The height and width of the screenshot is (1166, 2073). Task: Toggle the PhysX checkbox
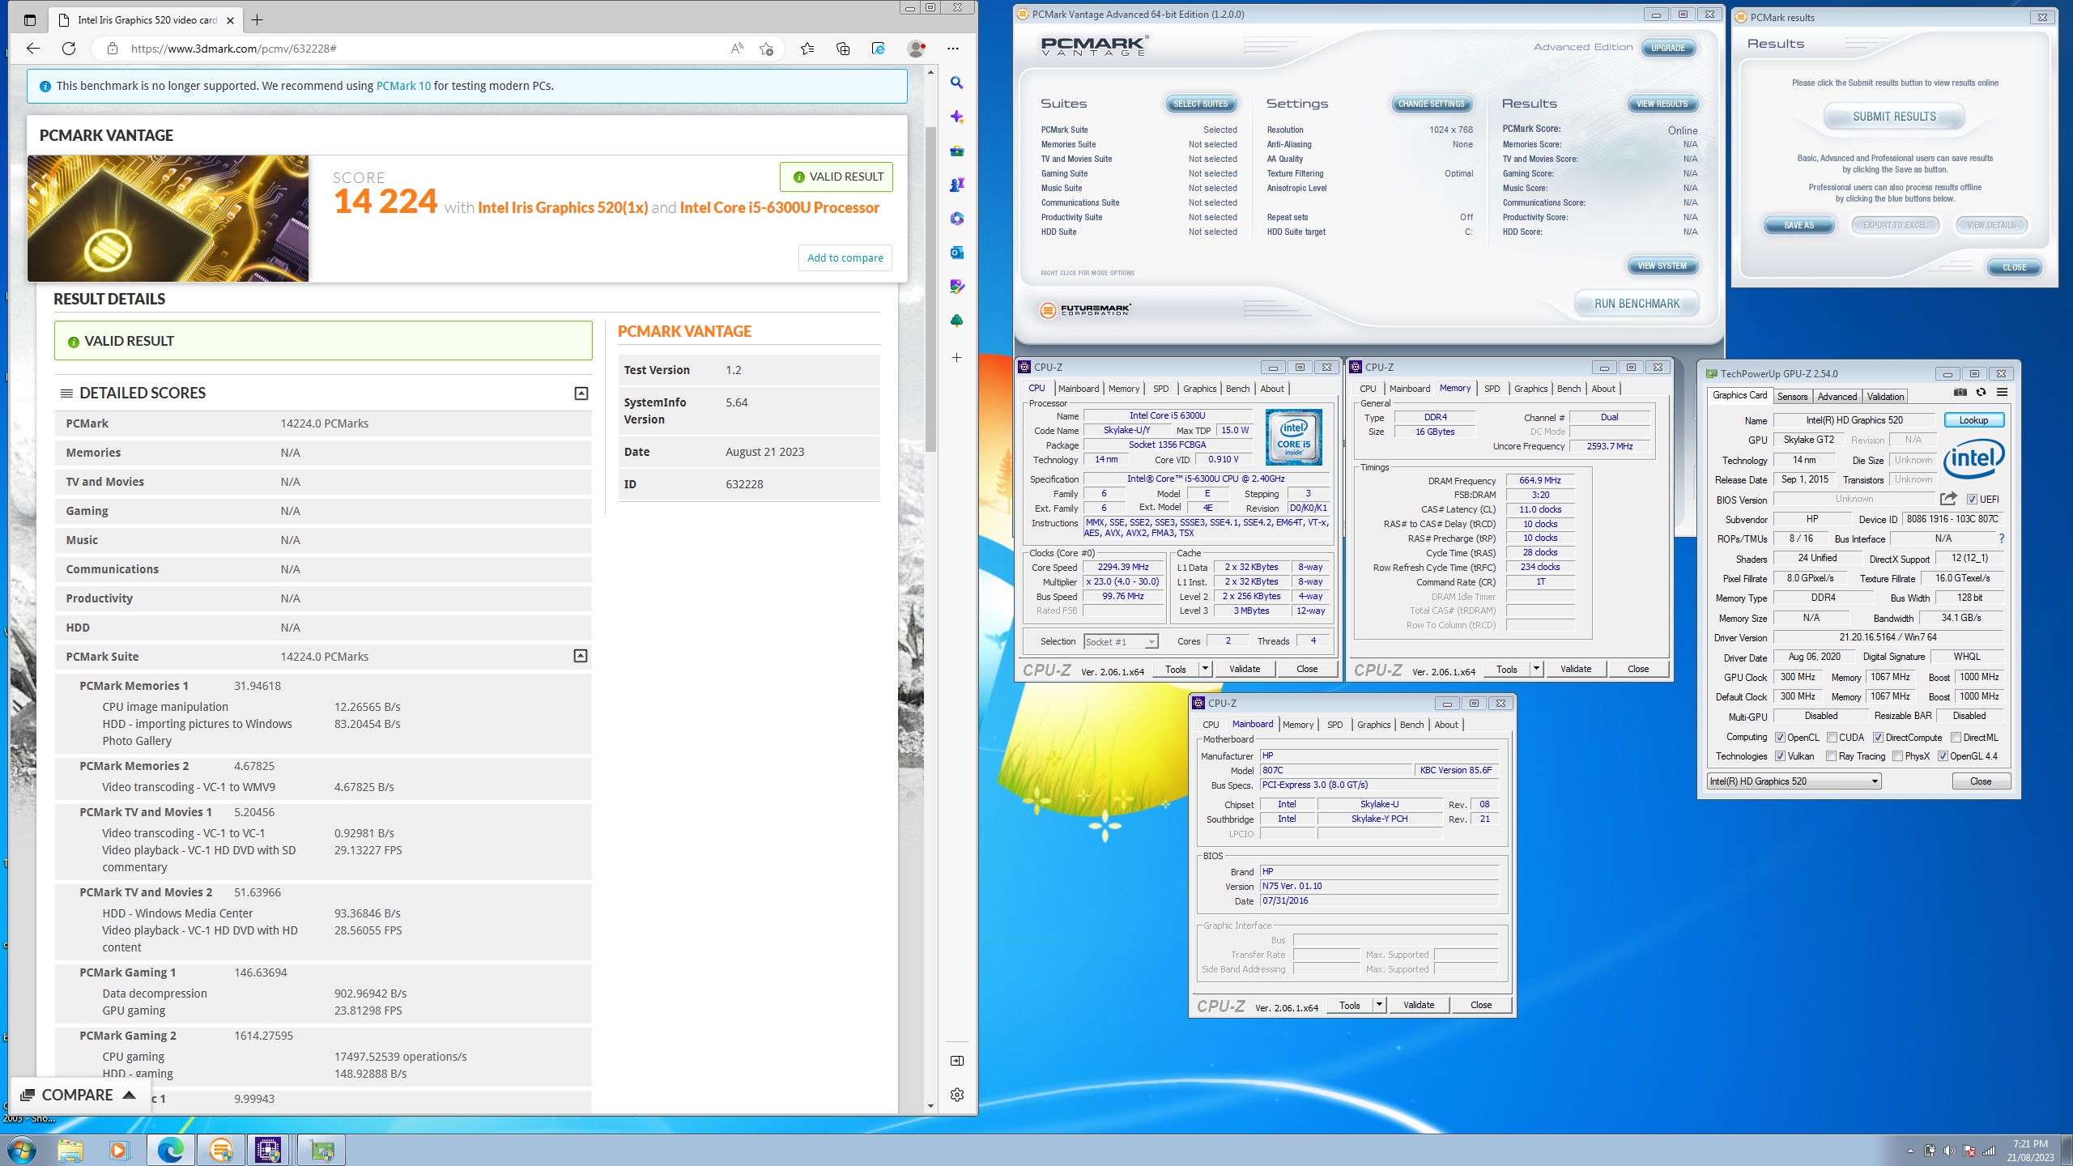pyautogui.click(x=1897, y=756)
